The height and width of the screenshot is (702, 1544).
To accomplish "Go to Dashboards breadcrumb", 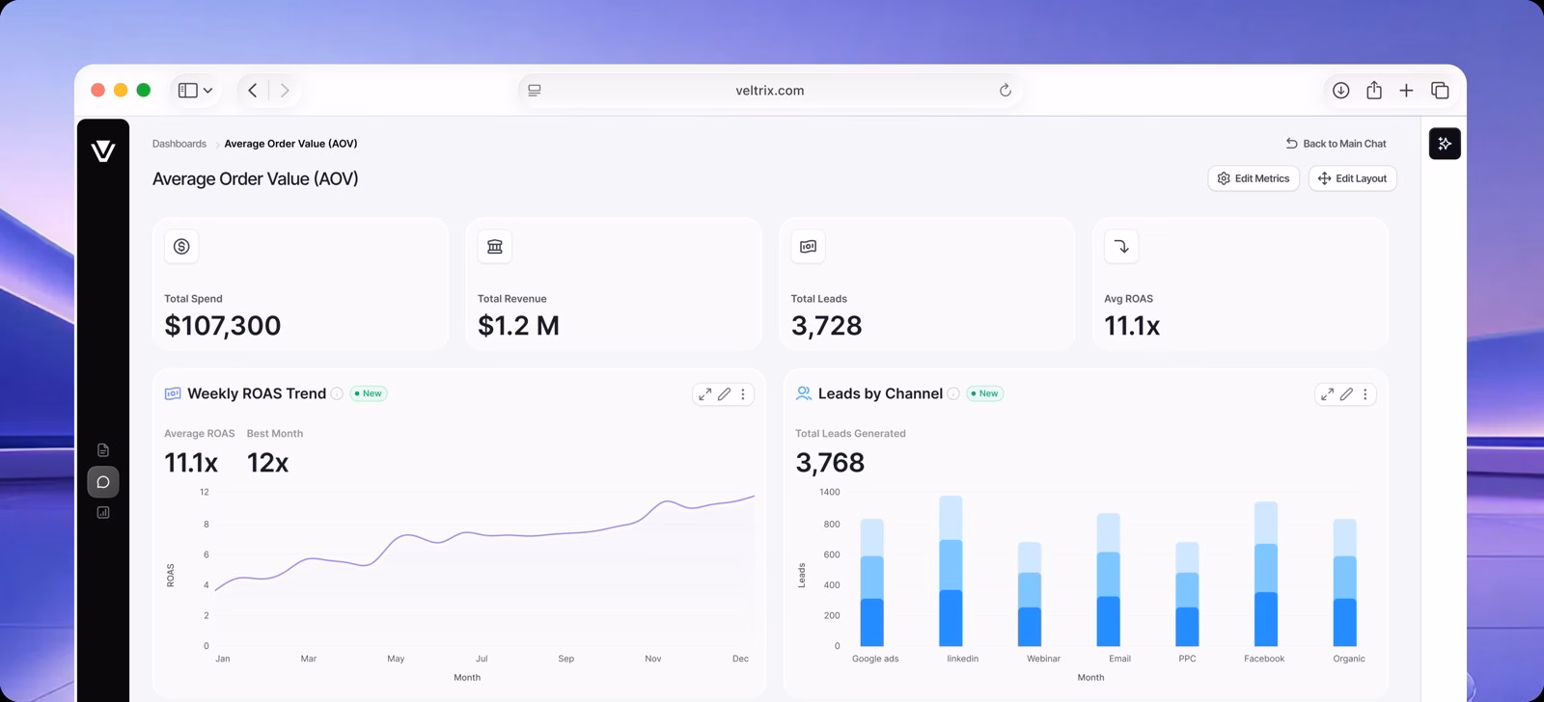I will [179, 144].
